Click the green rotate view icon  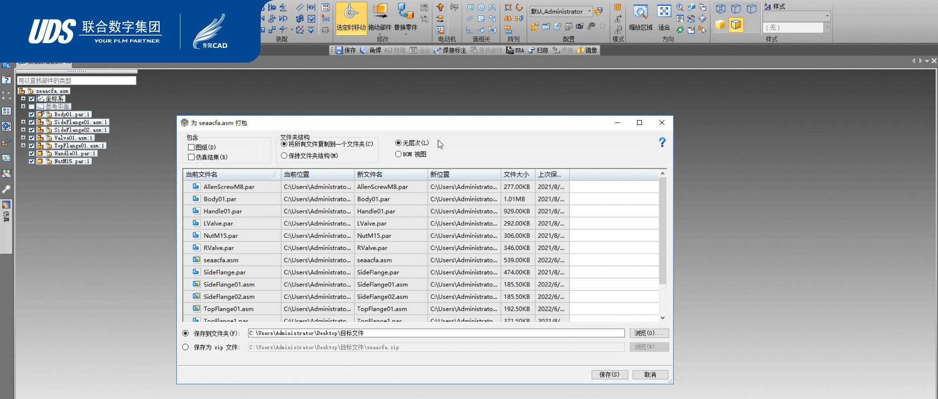(680, 30)
